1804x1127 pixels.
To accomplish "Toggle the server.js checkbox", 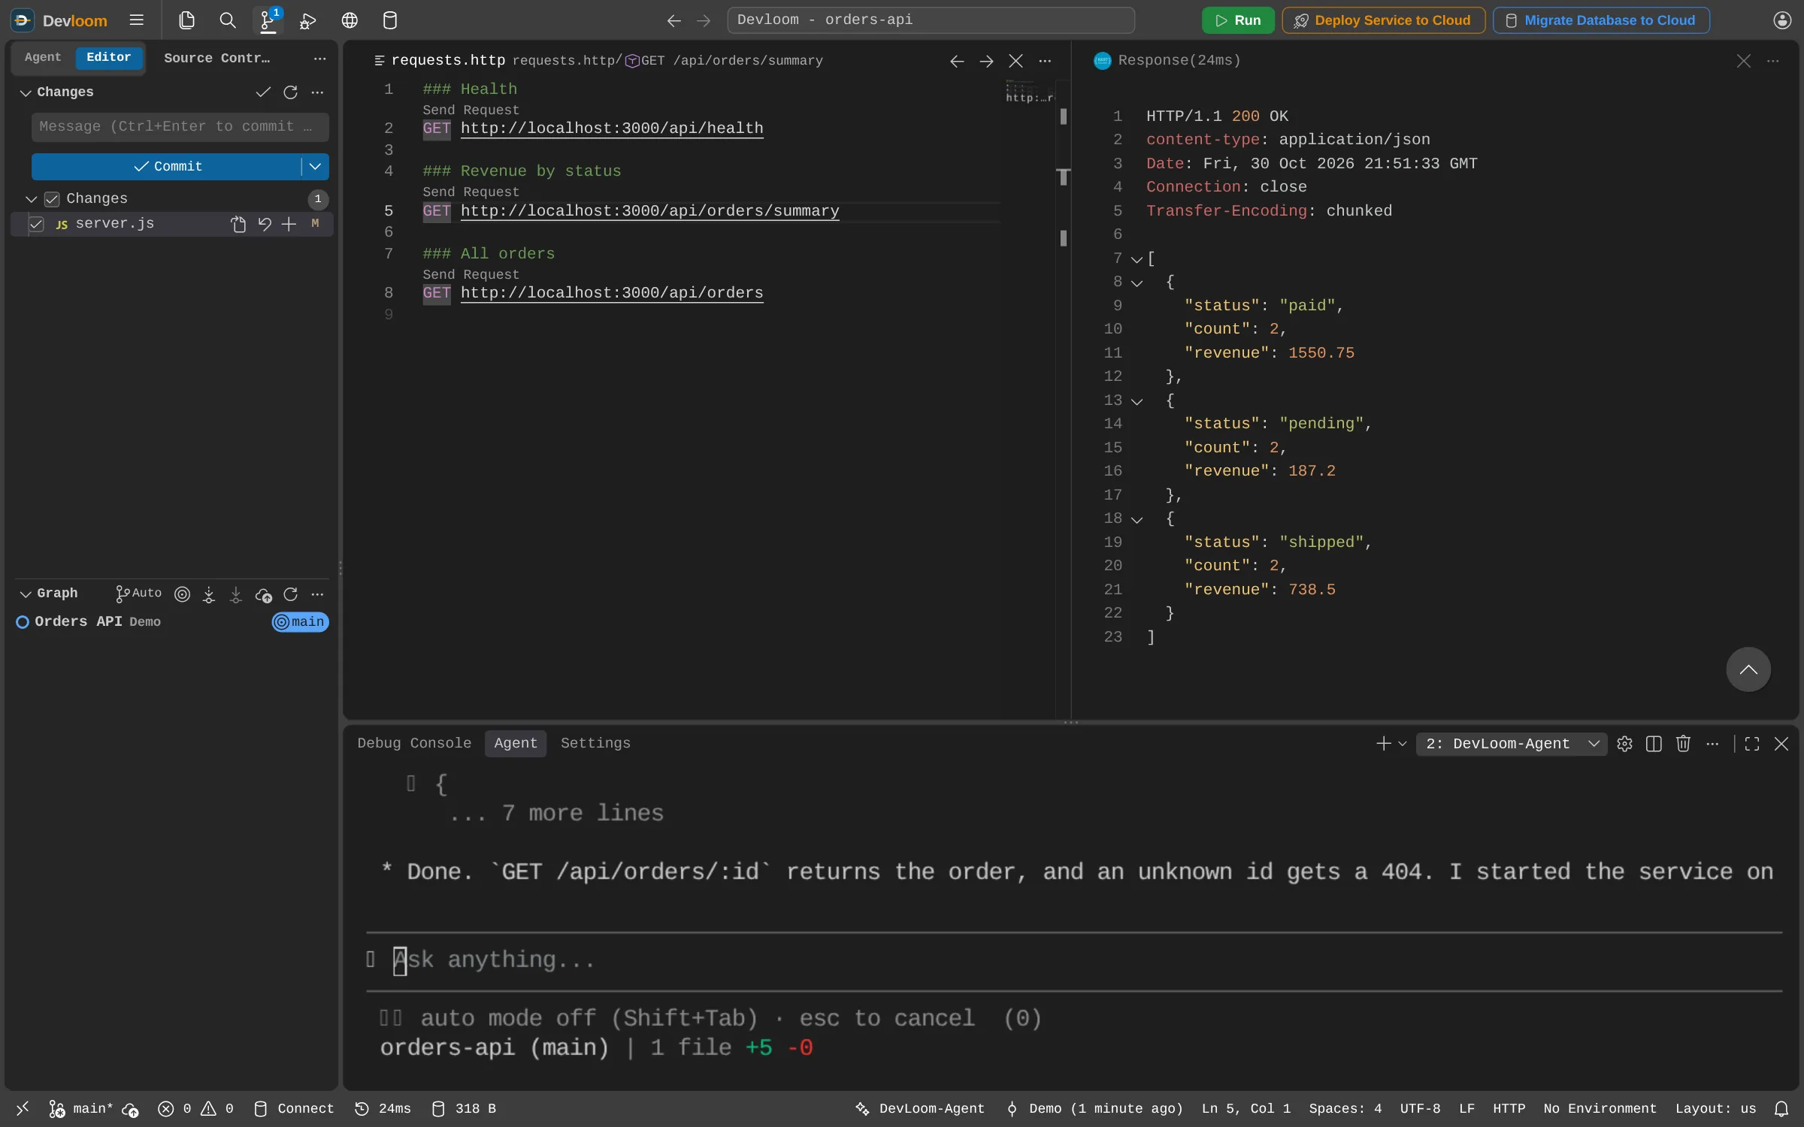I will (36, 224).
